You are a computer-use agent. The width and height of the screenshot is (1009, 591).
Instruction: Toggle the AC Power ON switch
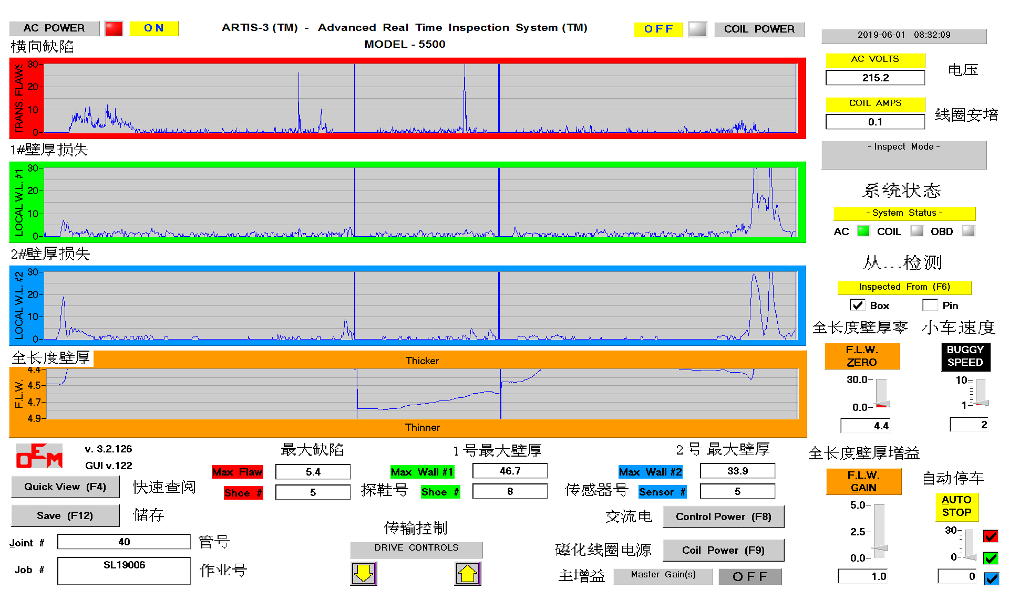[154, 28]
